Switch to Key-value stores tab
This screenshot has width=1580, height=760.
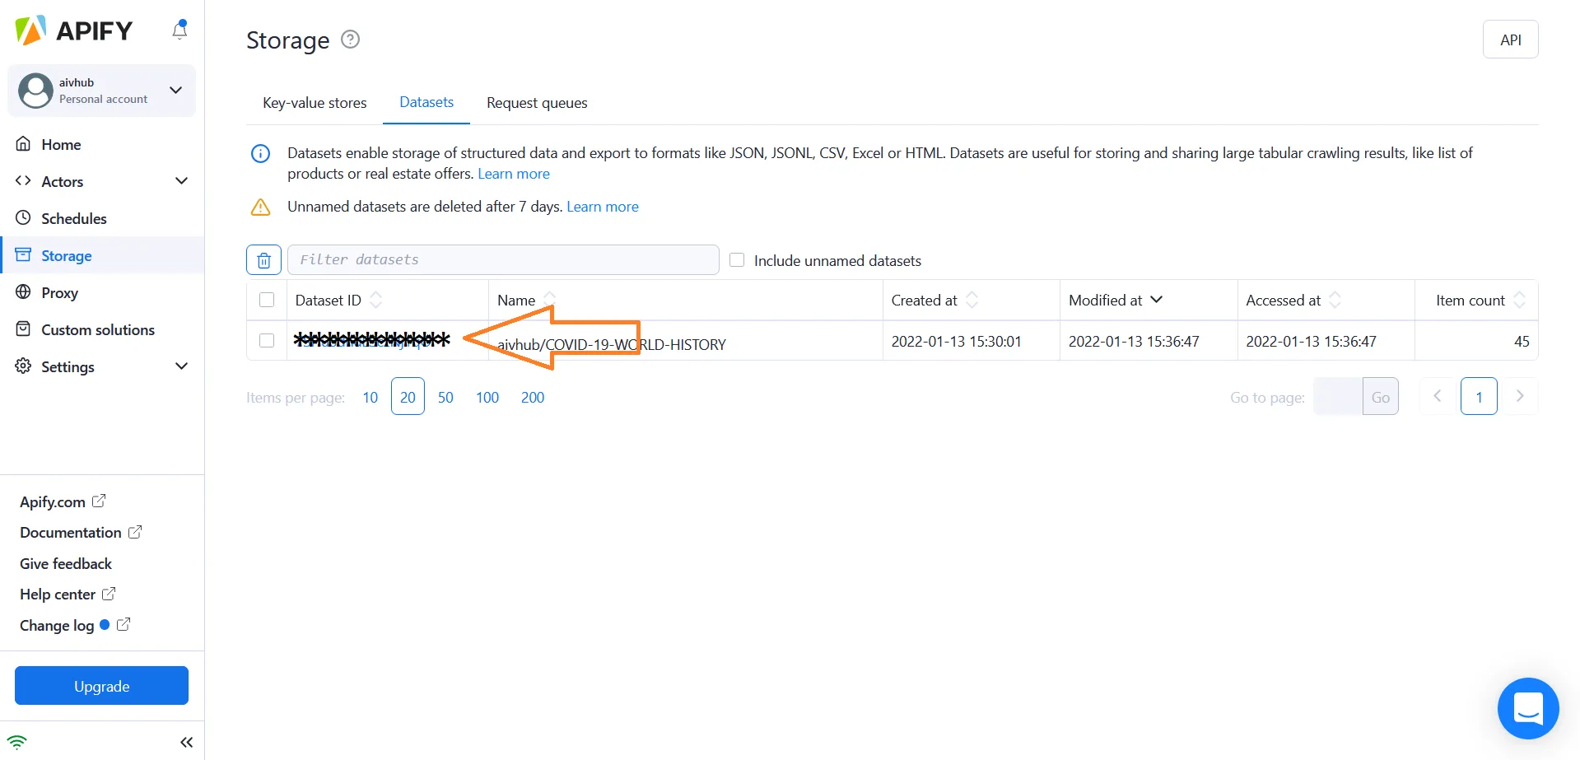click(x=315, y=103)
